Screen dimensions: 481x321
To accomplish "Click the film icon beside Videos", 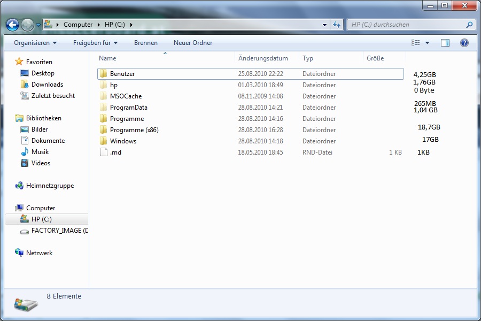I will [25, 163].
